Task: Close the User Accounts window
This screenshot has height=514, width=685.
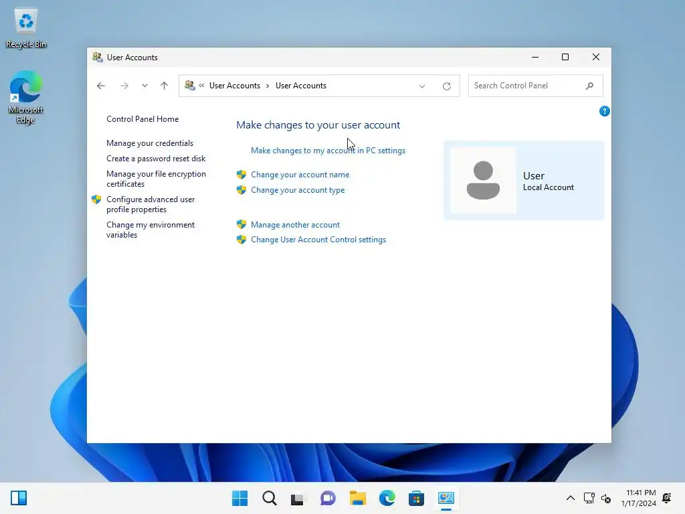Action: click(x=596, y=58)
